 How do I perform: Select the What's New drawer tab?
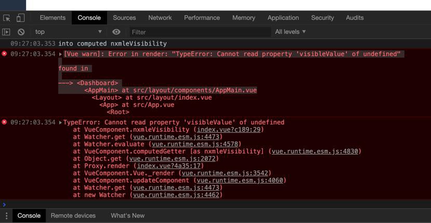coord(128,216)
